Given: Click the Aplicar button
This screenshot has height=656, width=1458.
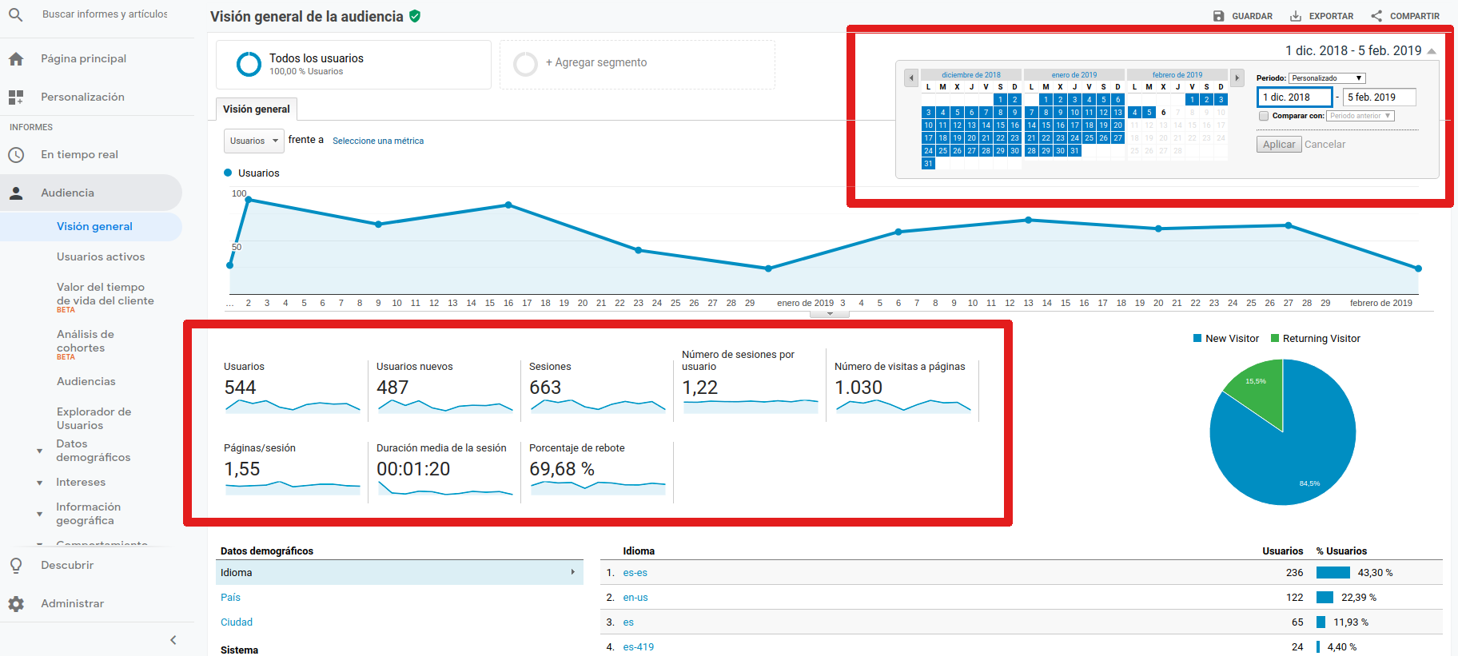Looking at the screenshot, I should [1279, 145].
